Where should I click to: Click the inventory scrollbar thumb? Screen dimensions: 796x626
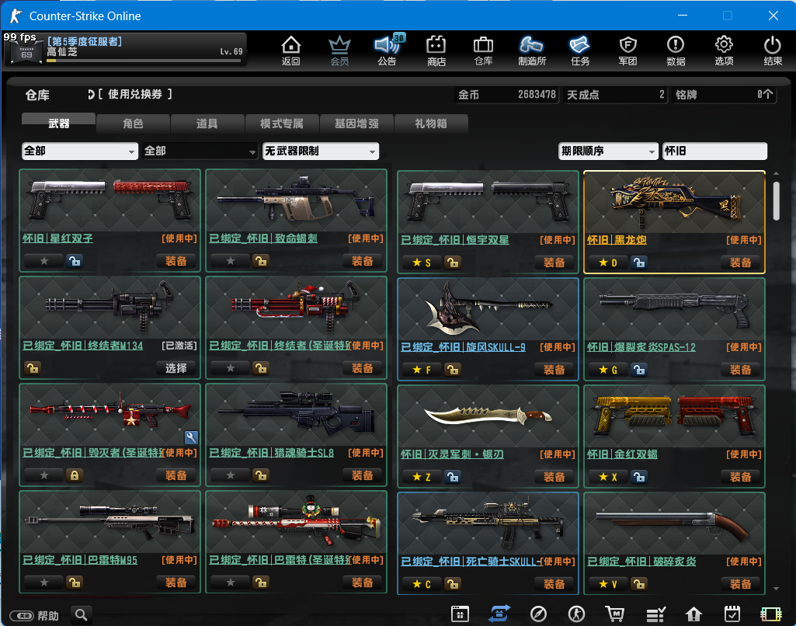pos(777,201)
